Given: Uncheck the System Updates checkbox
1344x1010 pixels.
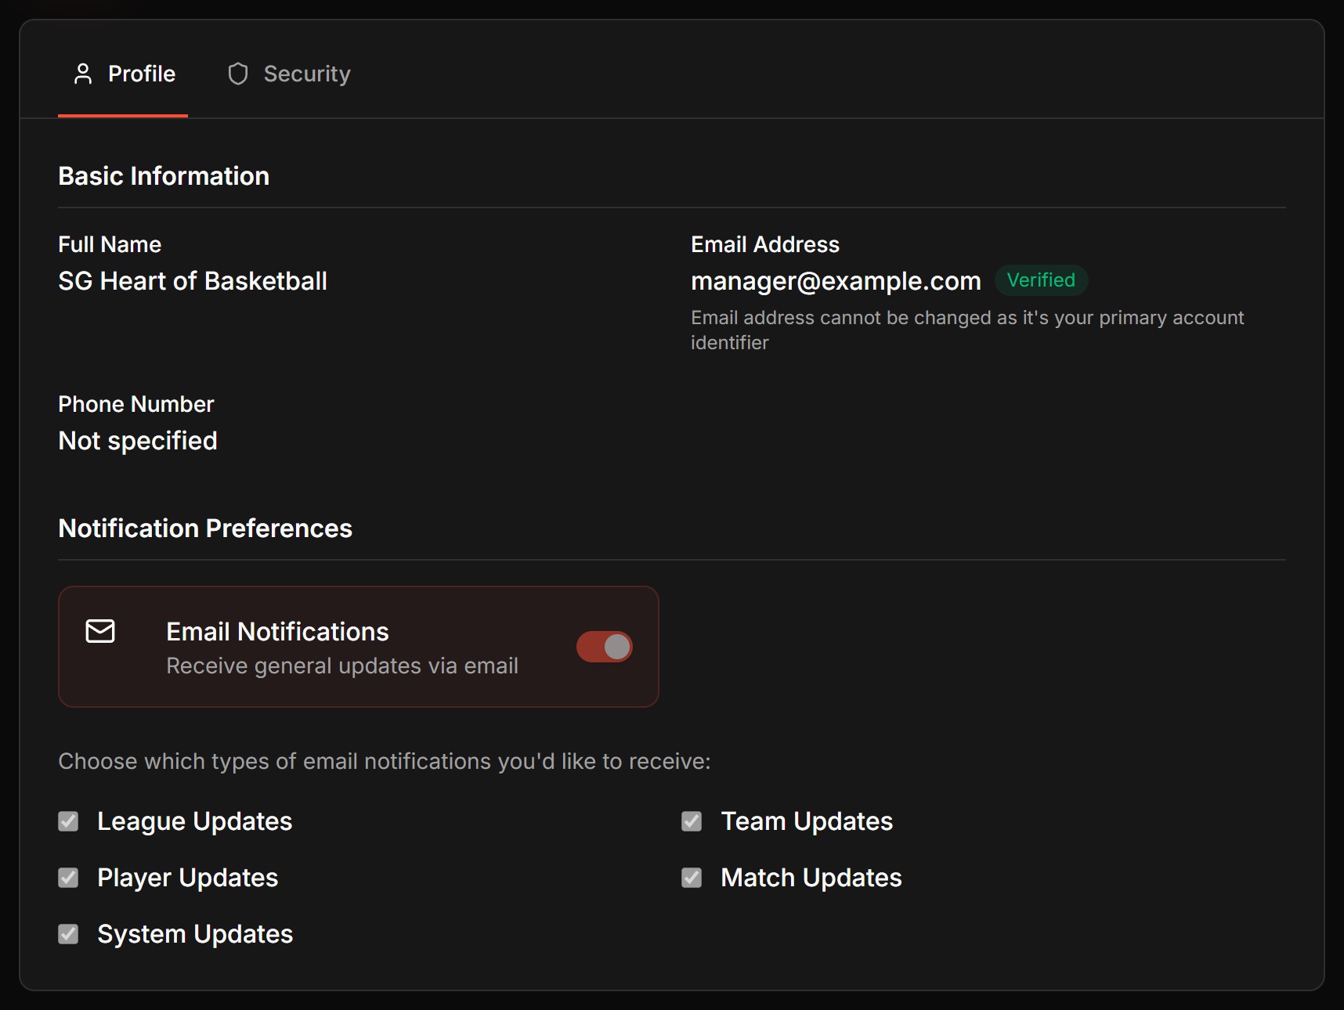Looking at the screenshot, I should (x=68, y=934).
